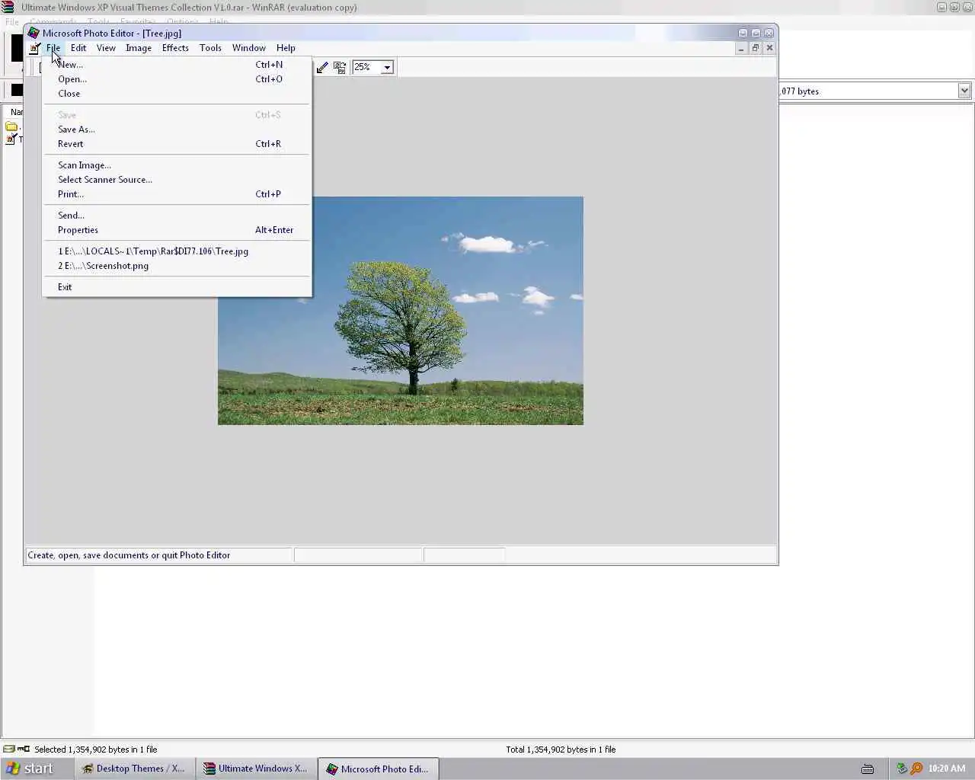Click 'Total 1,354,902 bytes in 1 file' status text
Screen dimensions: 975x780
(561, 750)
